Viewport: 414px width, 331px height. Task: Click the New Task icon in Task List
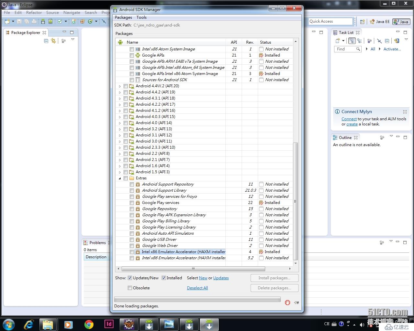point(337,41)
